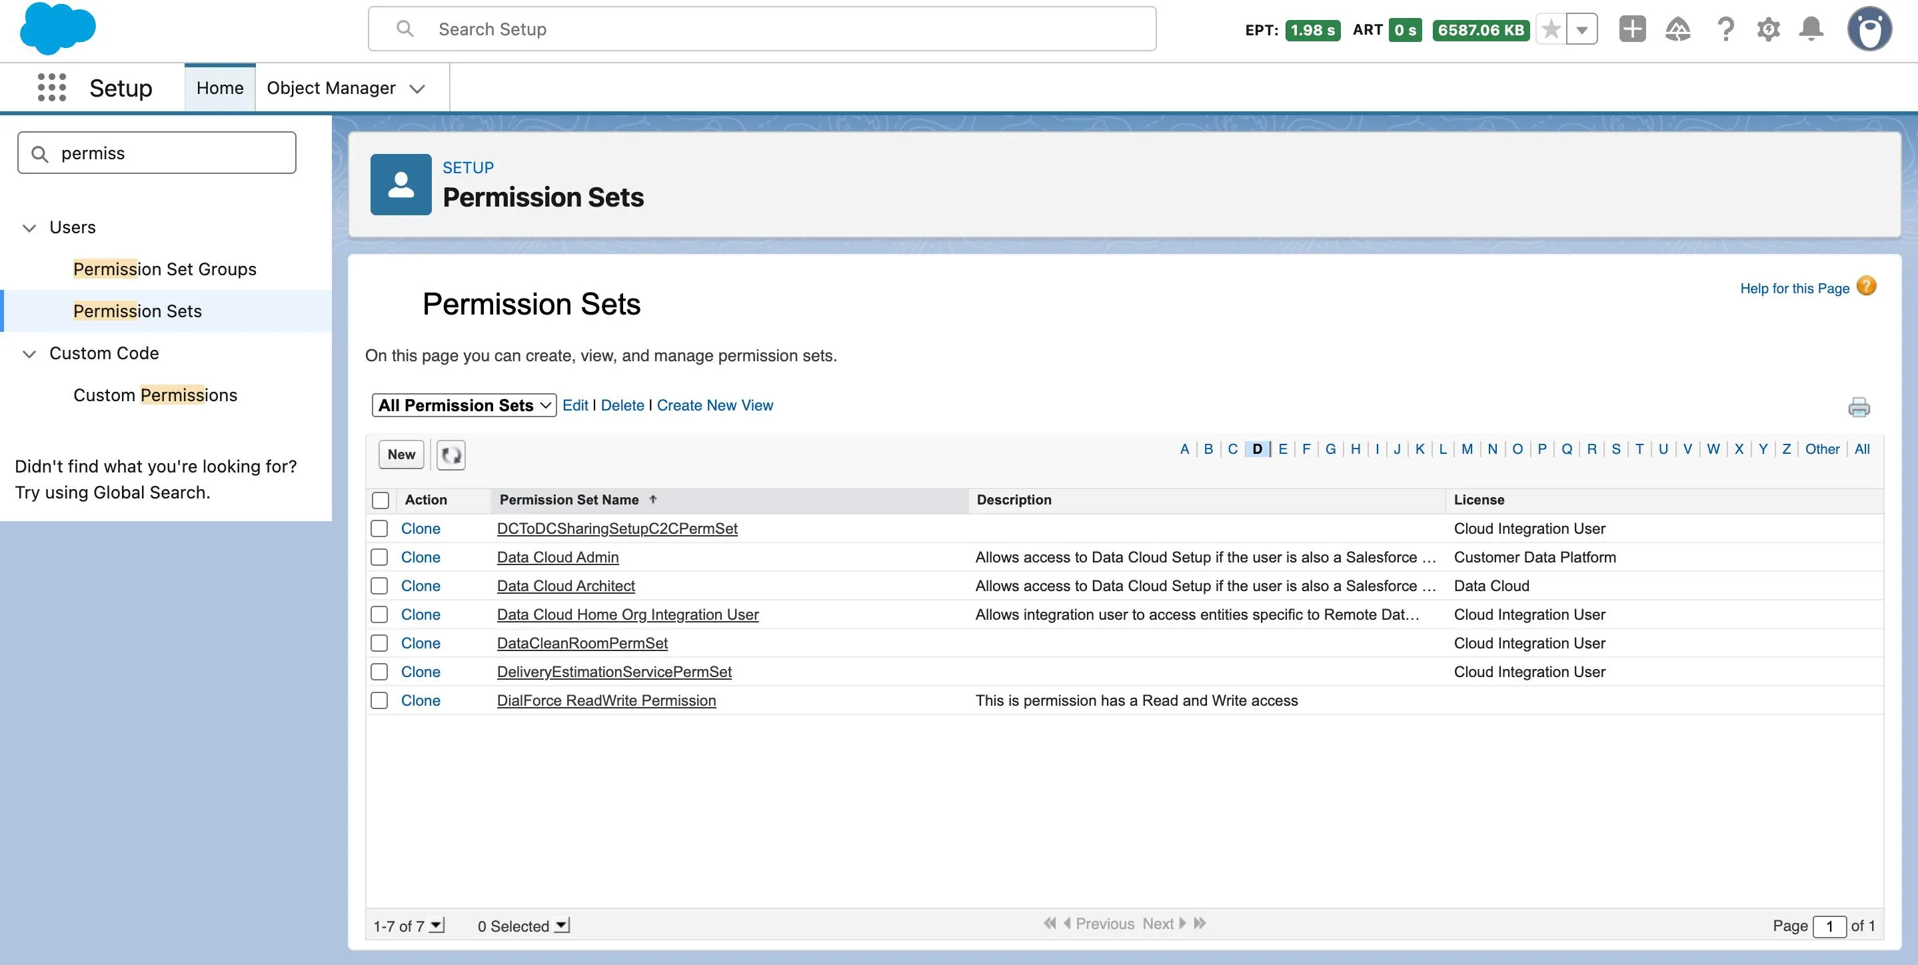
Task: Filter list by letter S
Action: (1615, 449)
